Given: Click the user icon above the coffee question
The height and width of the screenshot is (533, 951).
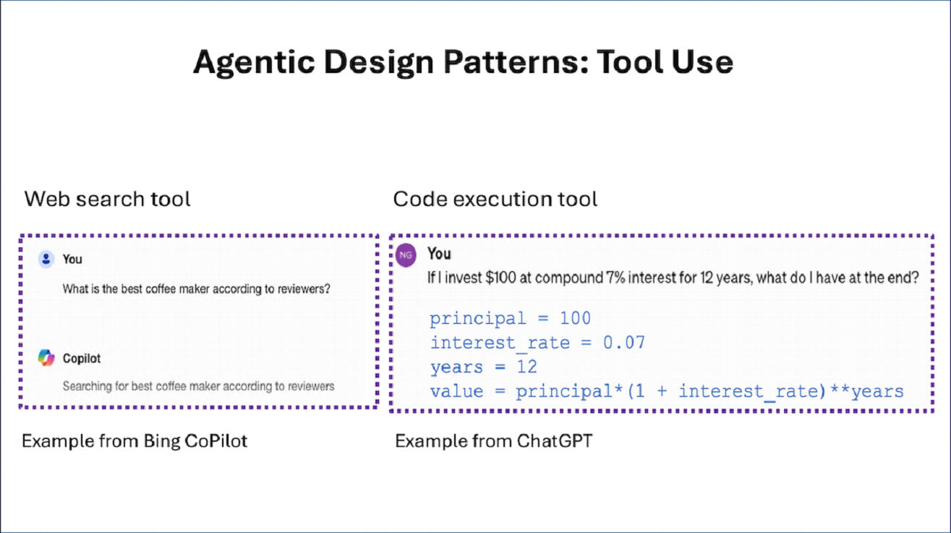Looking at the screenshot, I should [48, 258].
